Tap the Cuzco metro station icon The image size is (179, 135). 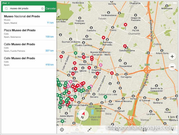tap(113, 27)
